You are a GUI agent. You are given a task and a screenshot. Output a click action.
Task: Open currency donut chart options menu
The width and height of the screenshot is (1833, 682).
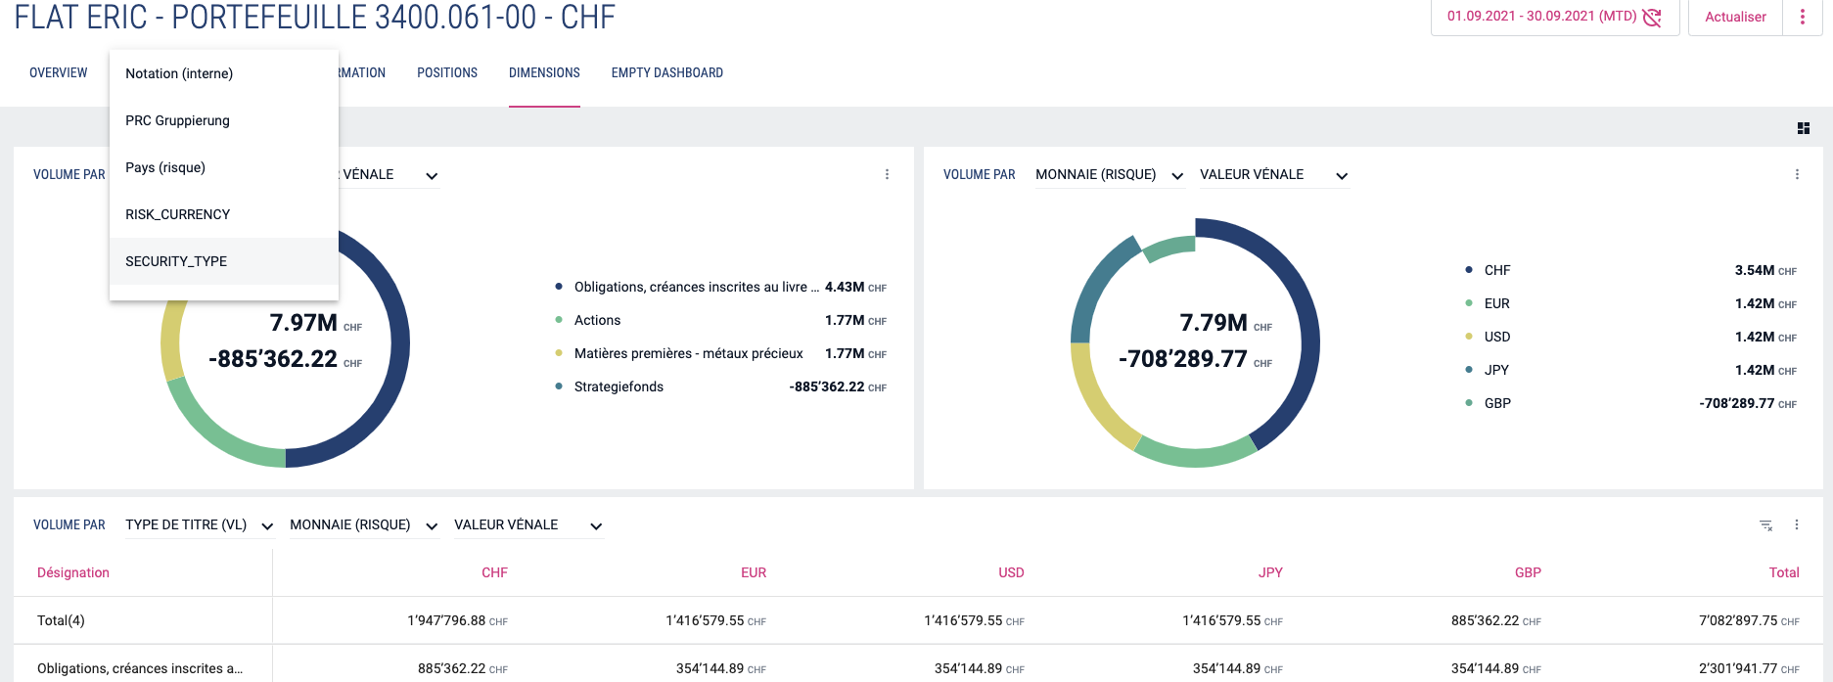1797,174
